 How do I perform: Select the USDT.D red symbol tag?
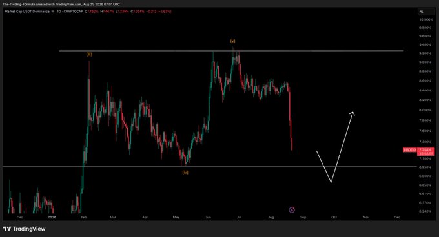coord(409,150)
